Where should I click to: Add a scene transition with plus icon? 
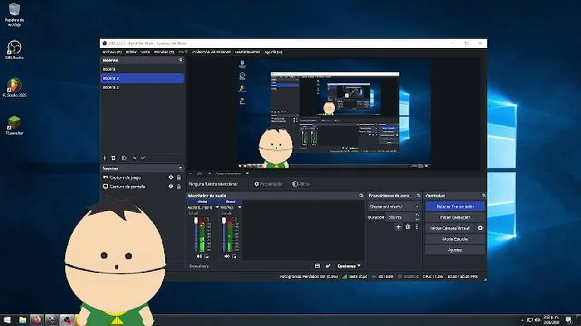tap(399, 227)
